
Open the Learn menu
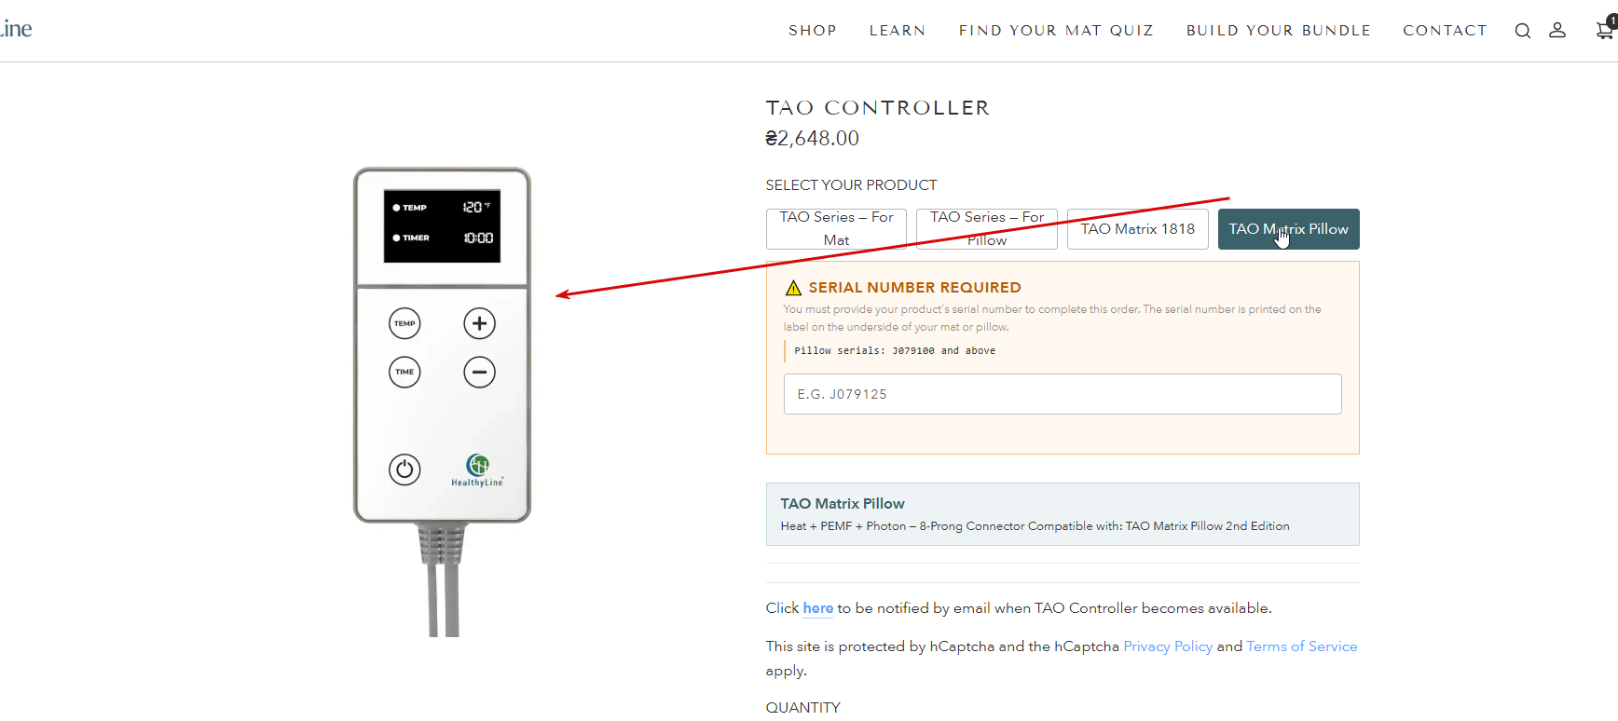(898, 31)
